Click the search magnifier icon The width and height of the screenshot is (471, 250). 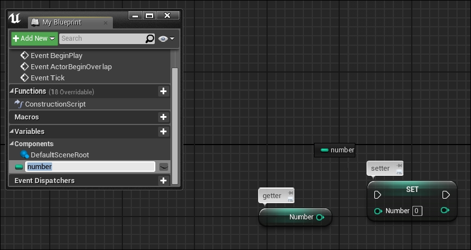coord(150,39)
